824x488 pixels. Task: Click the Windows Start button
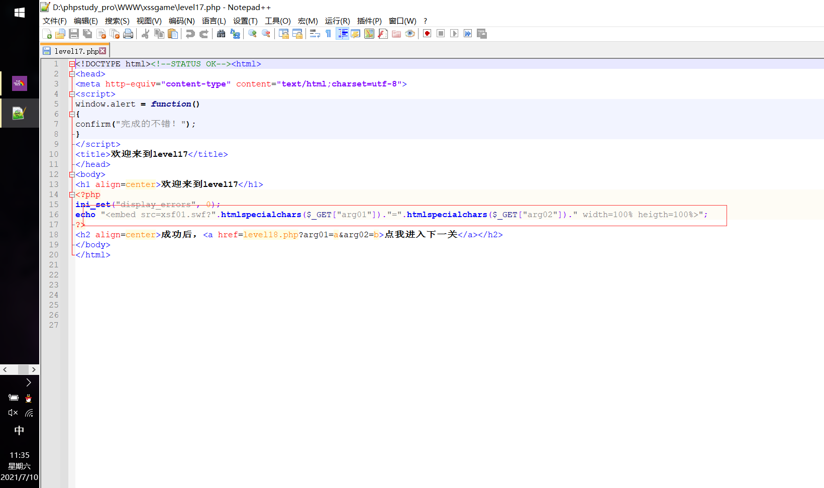click(x=20, y=13)
